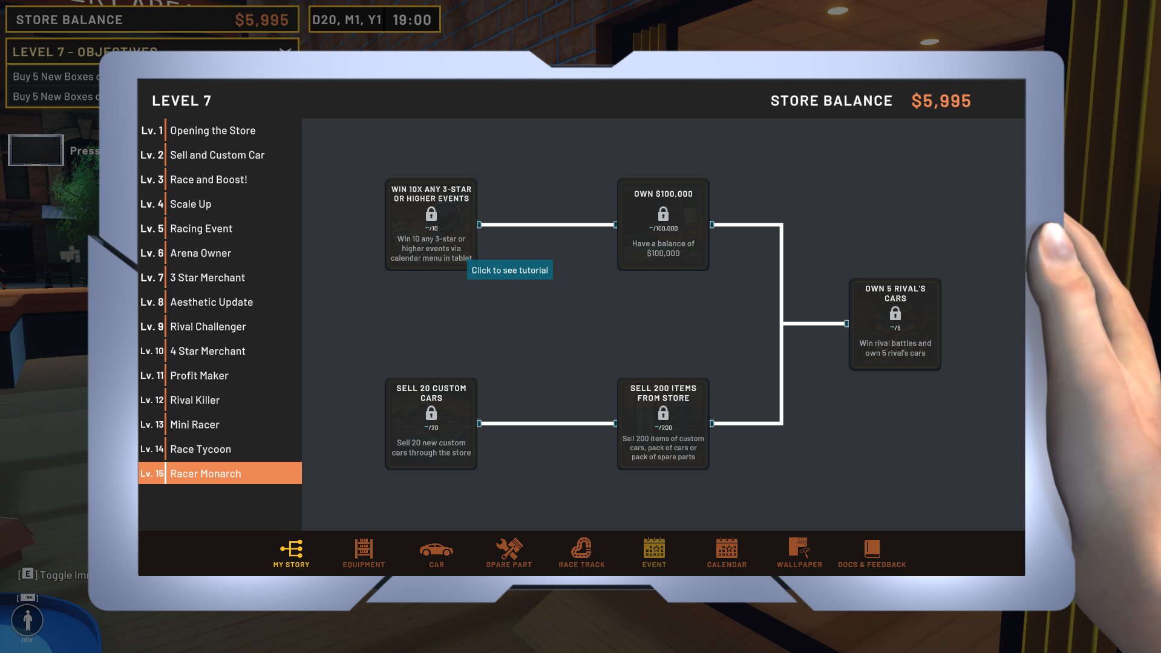Click the -/200 progress counter on Sell 200 Items
This screenshot has width=1161, height=653.
[663, 427]
